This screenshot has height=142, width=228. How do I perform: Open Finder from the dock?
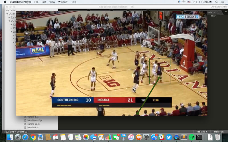tap(10, 137)
